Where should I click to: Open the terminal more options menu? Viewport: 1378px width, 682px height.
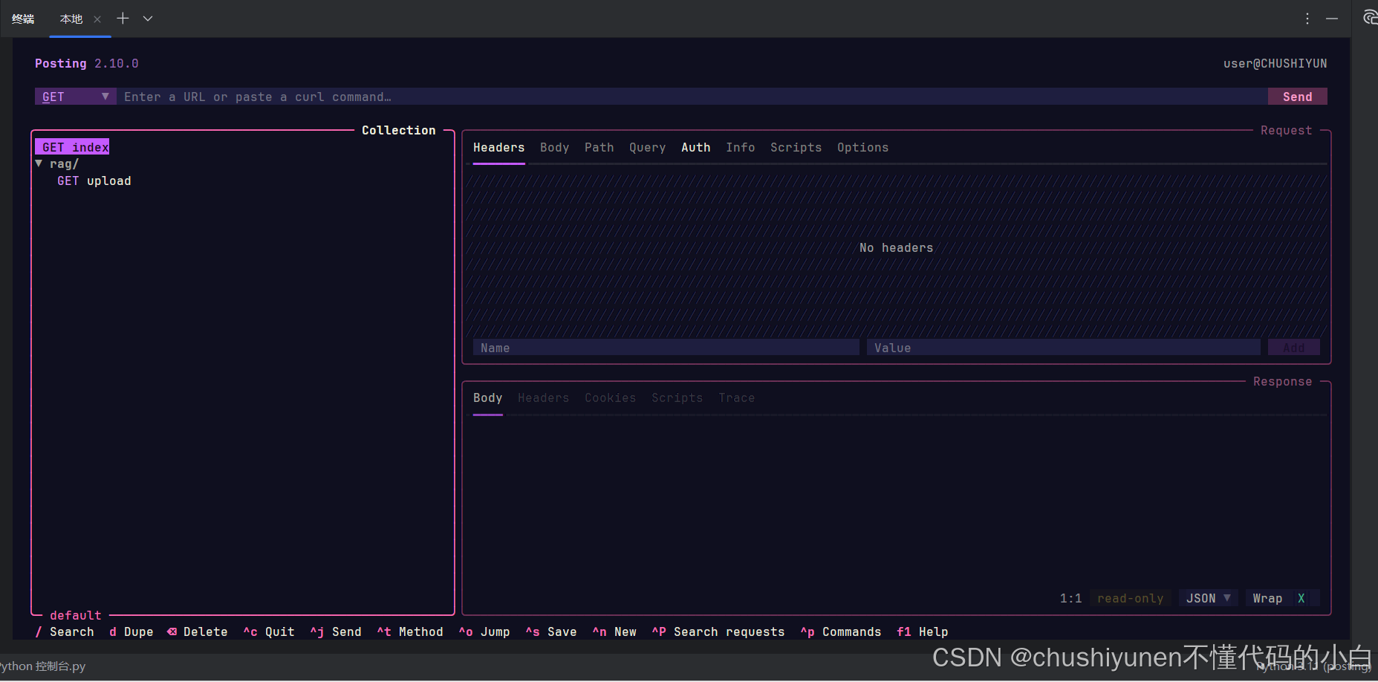(1307, 19)
